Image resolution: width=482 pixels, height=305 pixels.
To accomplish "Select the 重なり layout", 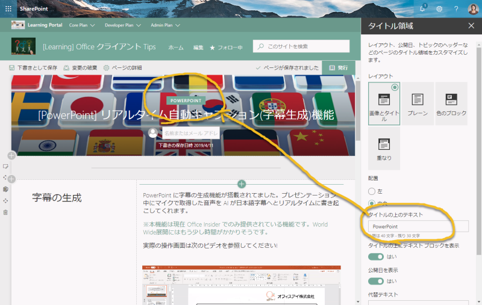I will point(384,149).
